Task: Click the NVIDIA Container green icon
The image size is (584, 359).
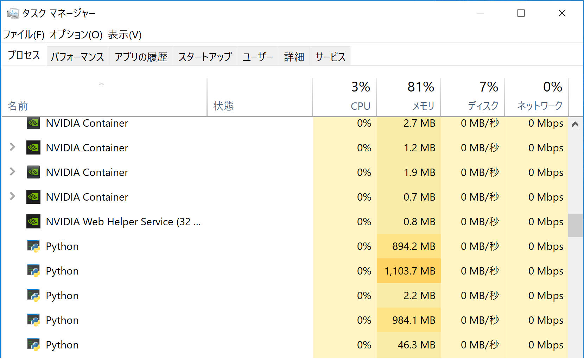Action: point(33,123)
